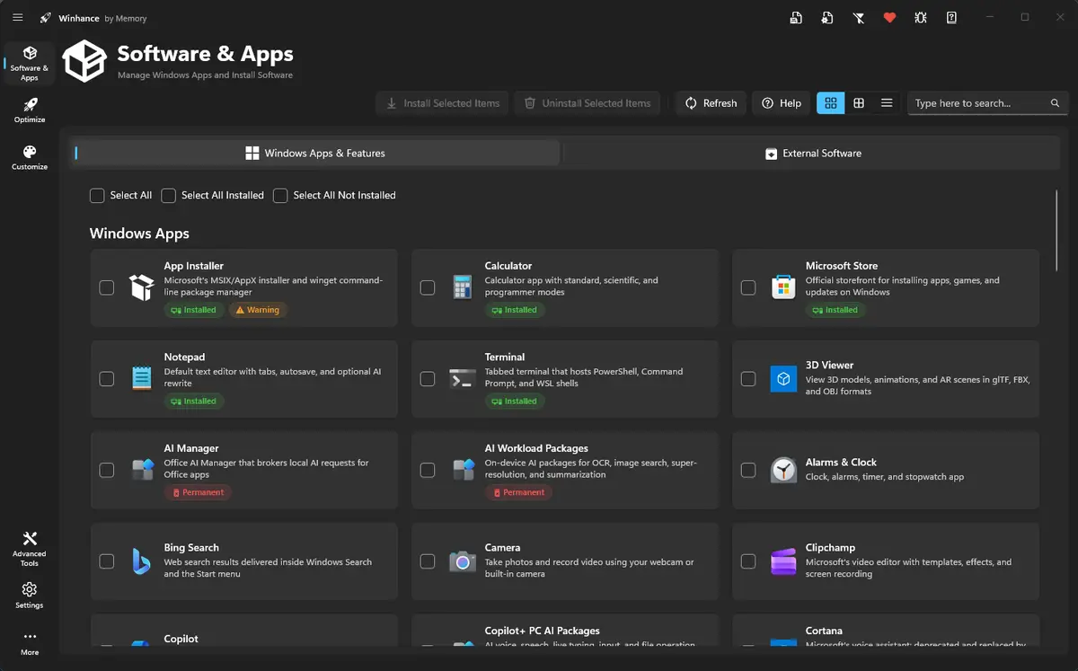Click the save configuration file icon
Viewport: 1078px width, 671px height.
796,17
